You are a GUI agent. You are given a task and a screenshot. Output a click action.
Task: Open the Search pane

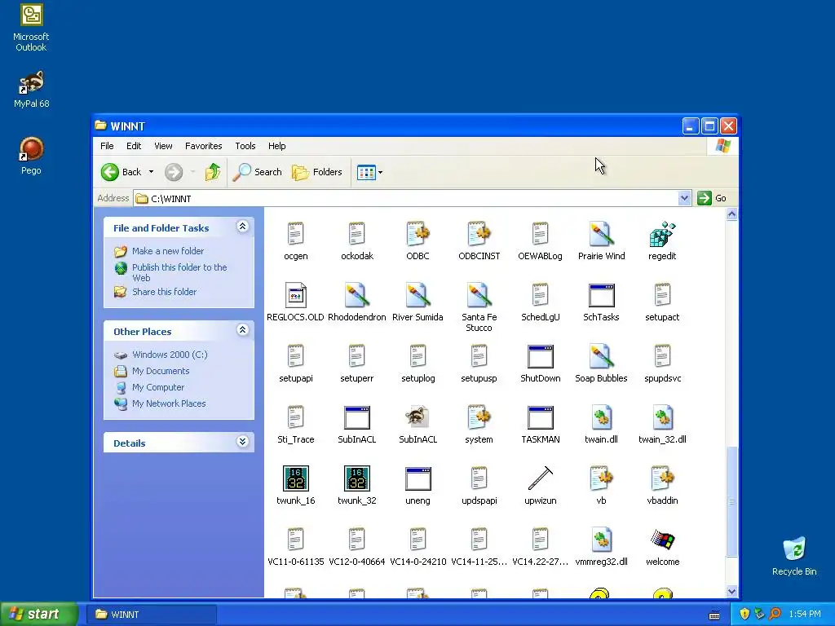point(257,172)
